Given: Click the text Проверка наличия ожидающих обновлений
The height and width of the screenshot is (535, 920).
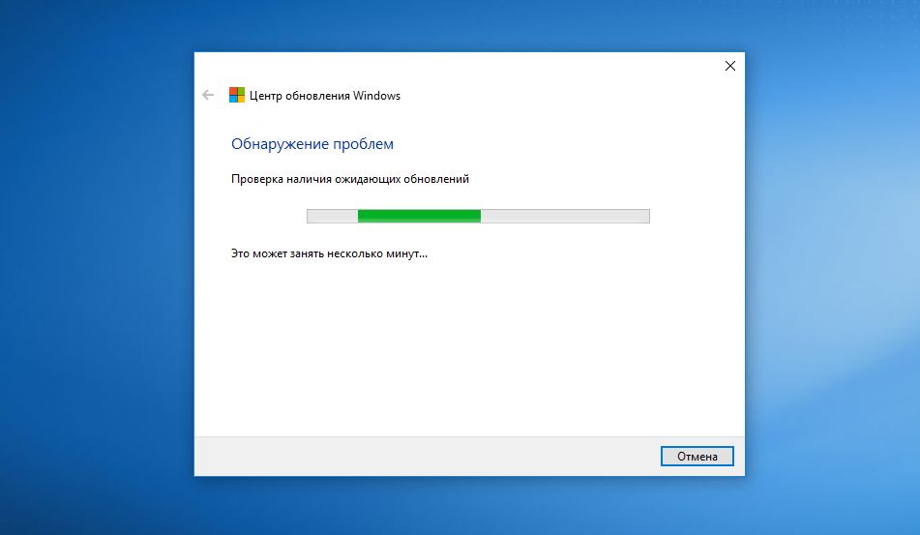Looking at the screenshot, I should [350, 179].
